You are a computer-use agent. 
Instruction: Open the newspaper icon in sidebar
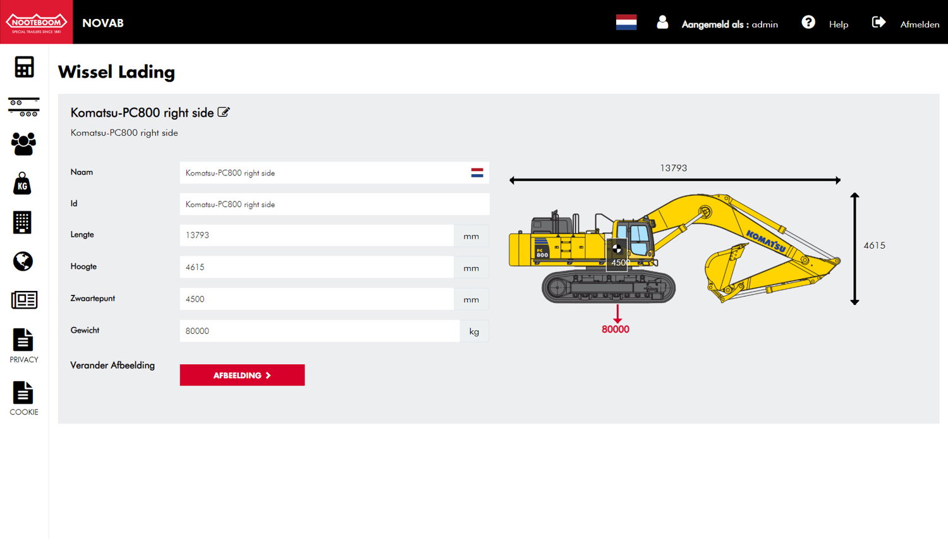(x=24, y=300)
